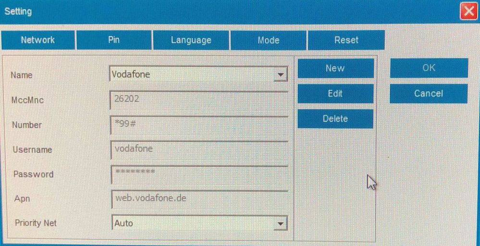Click the Apn field web.vodafone.de
Screen dimensions: 480x246
point(200,199)
